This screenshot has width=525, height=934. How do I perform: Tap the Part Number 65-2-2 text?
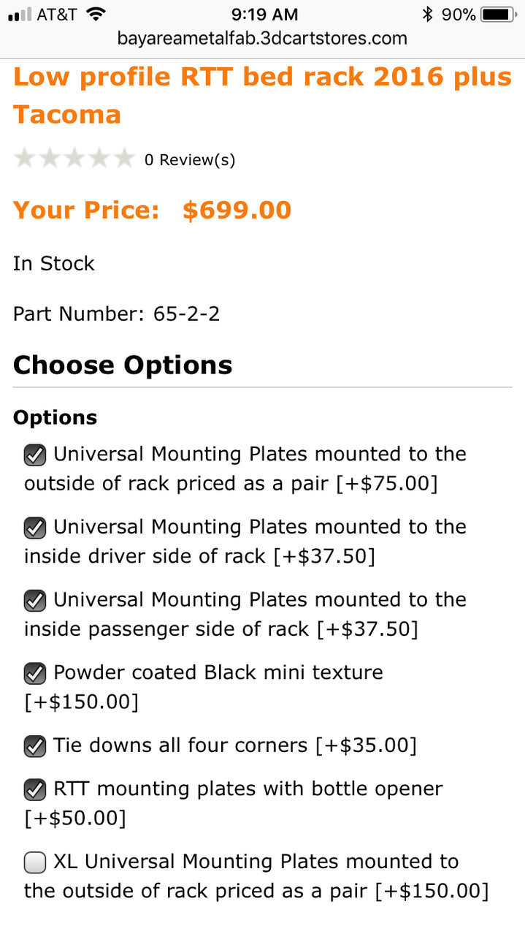click(117, 314)
